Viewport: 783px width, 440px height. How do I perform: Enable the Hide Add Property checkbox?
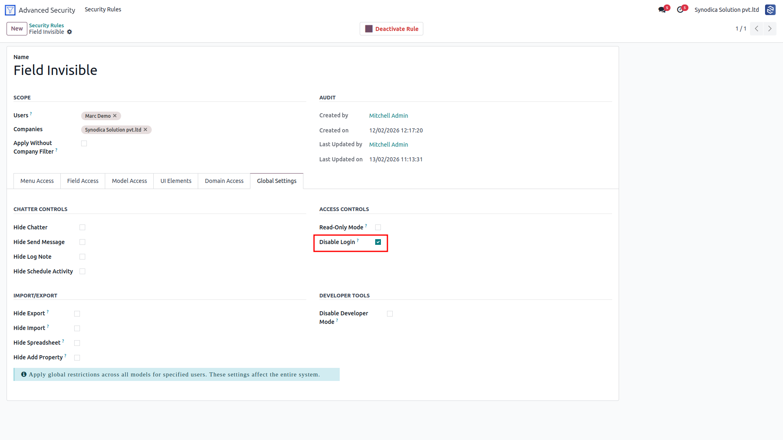click(x=77, y=358)
